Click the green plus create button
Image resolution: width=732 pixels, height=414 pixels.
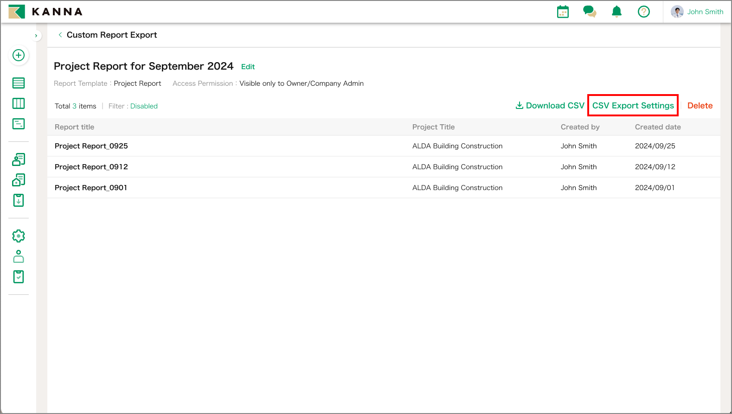point(19,55)
